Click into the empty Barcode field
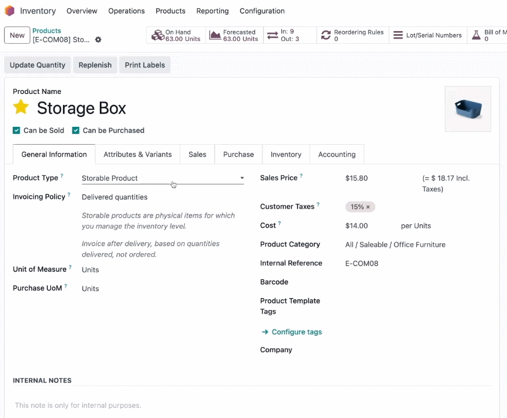 coord(418,282)
